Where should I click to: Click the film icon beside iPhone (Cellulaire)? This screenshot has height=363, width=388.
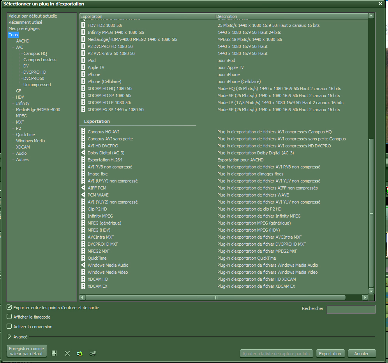[x=83, y=81]
